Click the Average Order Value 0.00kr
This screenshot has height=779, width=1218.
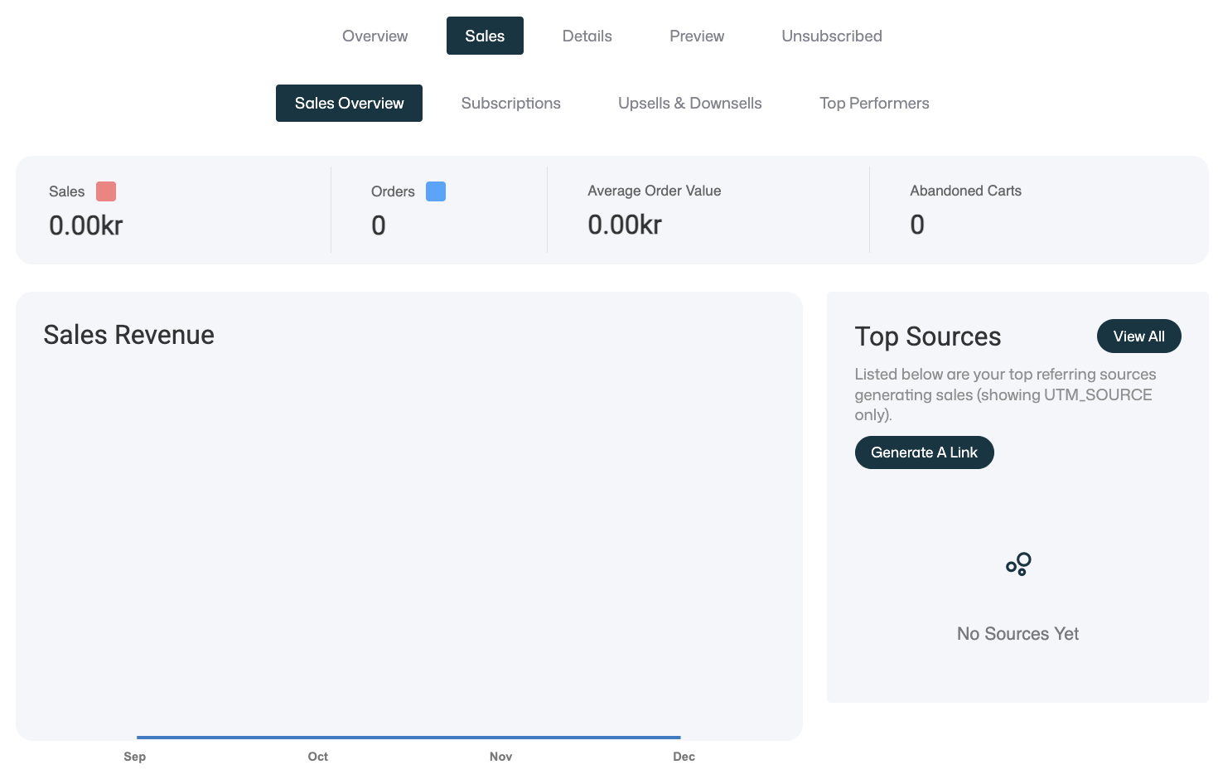tap(625, 225)
